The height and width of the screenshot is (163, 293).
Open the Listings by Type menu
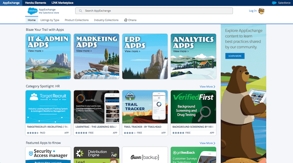[x=50, y=20]
